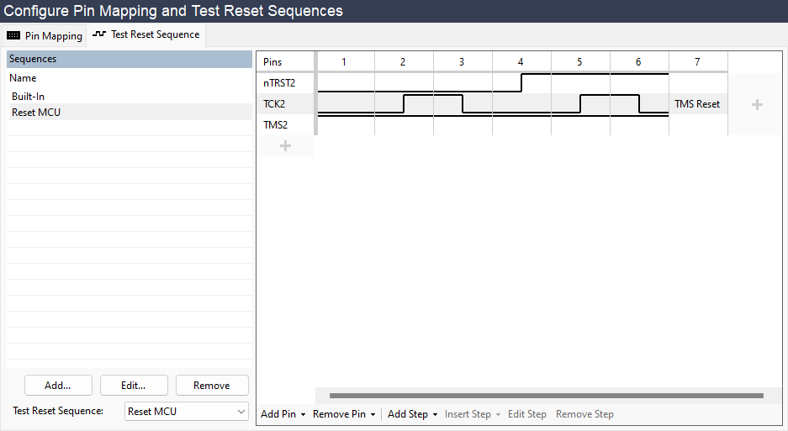Select the nTRST2 pin row

[279, 83]
